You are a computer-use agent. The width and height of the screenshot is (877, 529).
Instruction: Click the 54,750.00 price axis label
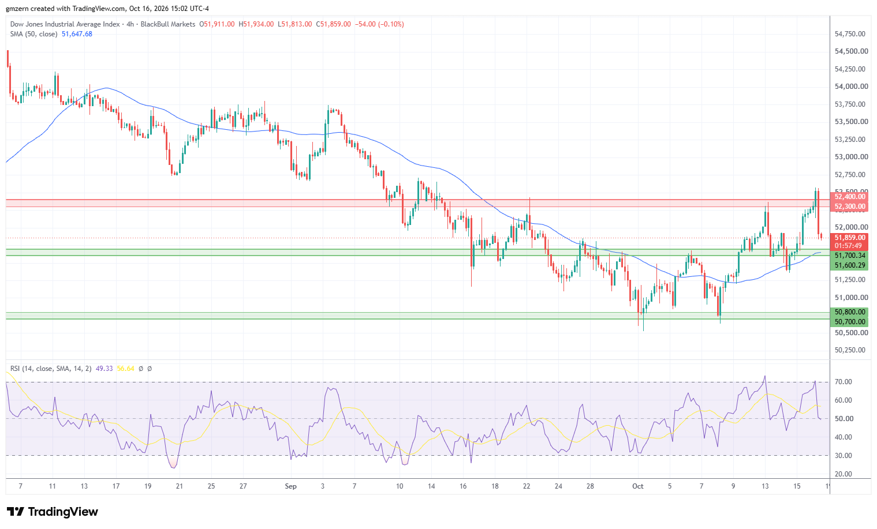[850, 34]
